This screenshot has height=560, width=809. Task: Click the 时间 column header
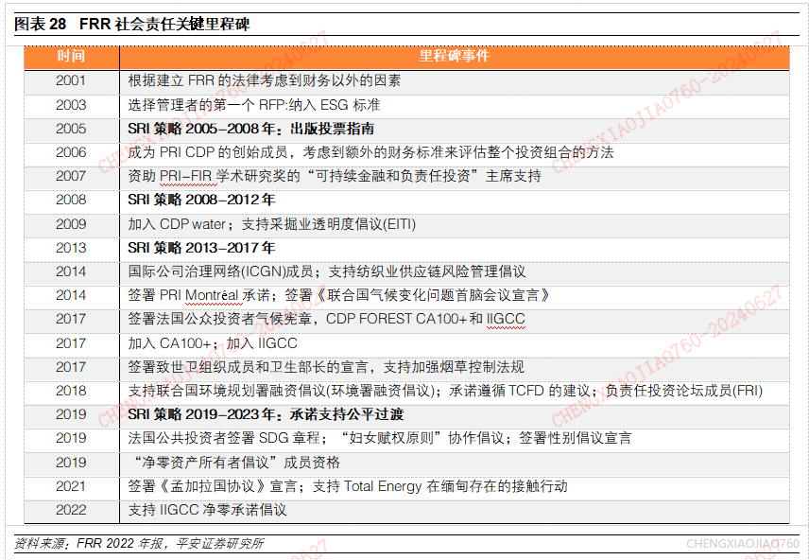[71, 56]
